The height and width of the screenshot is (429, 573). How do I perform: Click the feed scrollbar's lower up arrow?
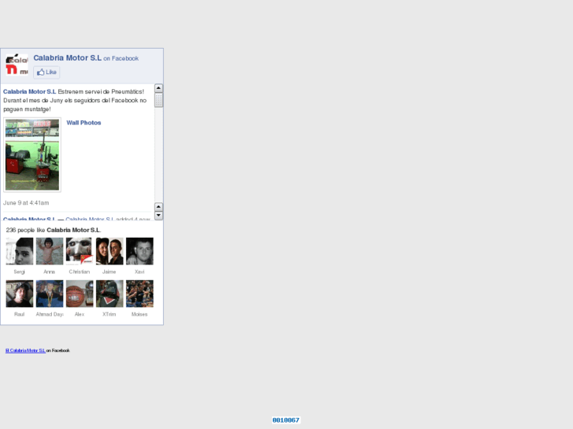coord(158,207)
